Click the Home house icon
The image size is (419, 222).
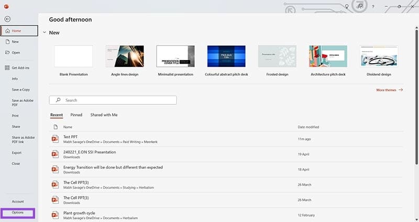point(7,31)
